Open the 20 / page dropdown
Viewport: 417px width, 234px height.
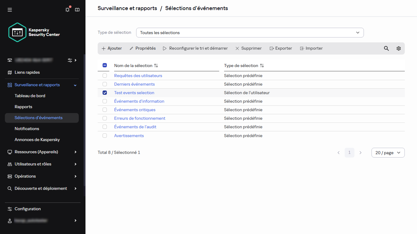pyautogui.click(x=388, y=152)
